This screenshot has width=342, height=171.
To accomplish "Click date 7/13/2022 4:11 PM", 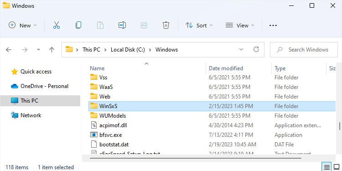I will (231, 135).
